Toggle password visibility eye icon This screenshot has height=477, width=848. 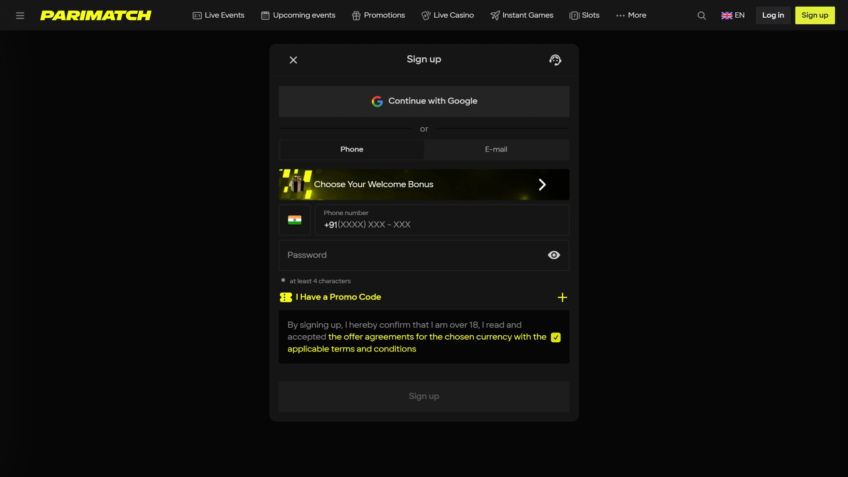coord(554,255)
